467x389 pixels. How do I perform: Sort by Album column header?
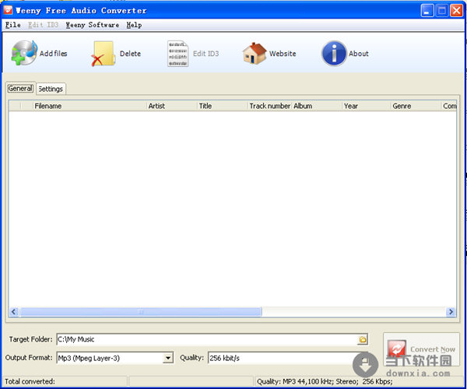point(317,106)
